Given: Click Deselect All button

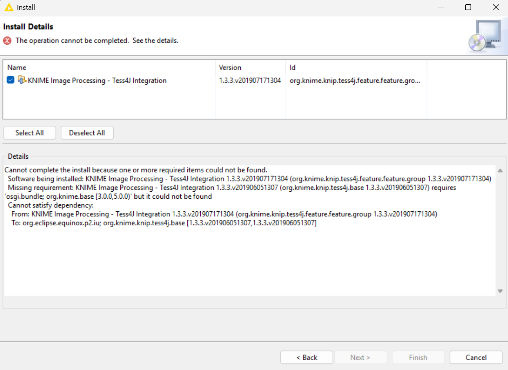Looking at the screenshot, I should click(87, 133).
